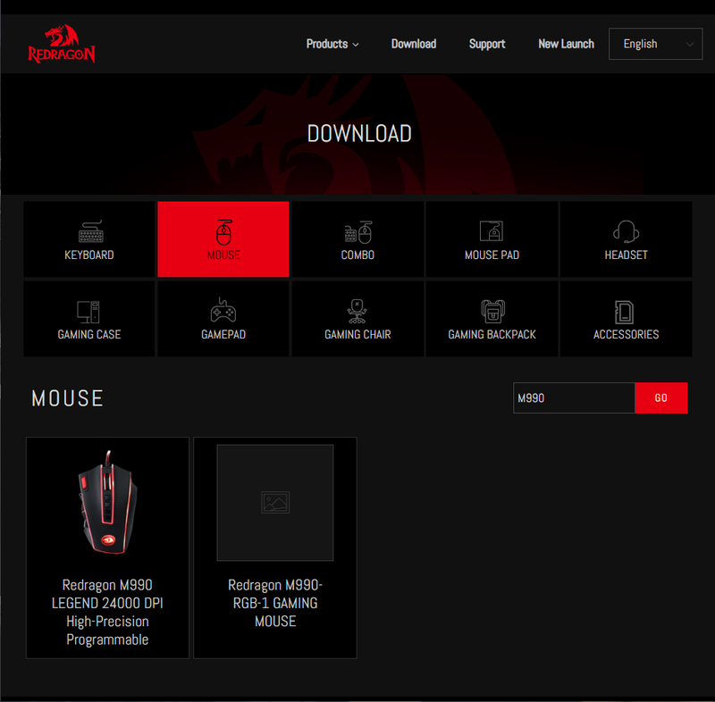The image size is (715, 702).
Task: Click the MOUSE PAD label
Action: click(492, 255)
